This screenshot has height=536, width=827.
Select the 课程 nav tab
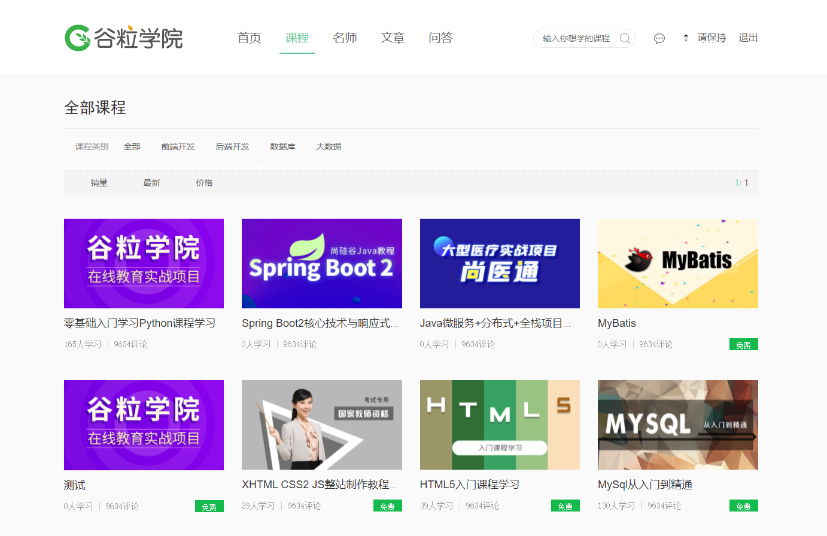pos(297,38)
